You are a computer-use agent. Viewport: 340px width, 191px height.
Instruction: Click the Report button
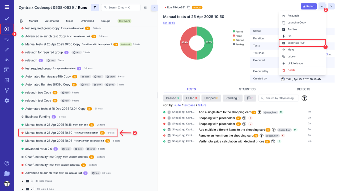[x=308, y=6]
